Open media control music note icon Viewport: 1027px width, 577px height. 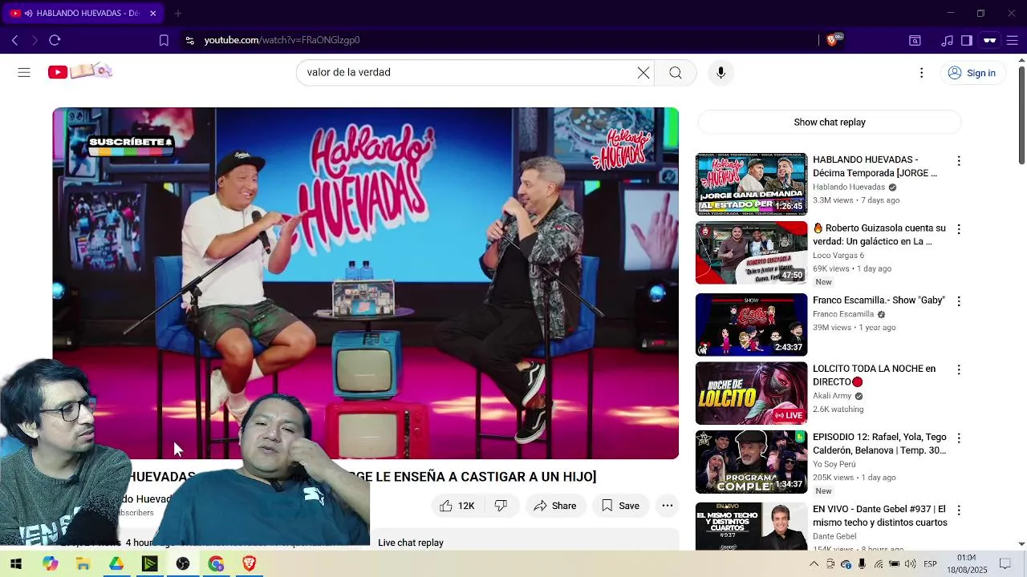tap(948, 40)
